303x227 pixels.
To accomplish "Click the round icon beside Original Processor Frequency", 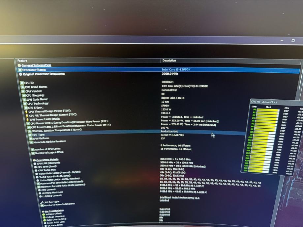I will [20, 74].
